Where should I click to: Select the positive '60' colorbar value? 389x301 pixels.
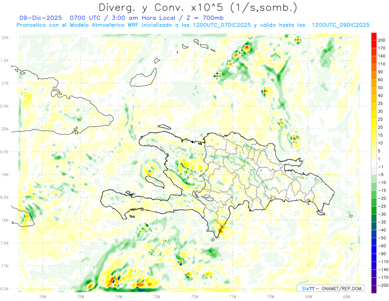[x=380, y=80]
